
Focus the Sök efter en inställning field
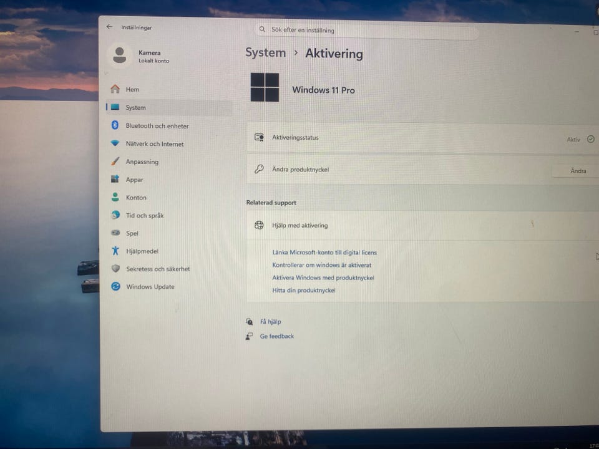click(367, 30)
